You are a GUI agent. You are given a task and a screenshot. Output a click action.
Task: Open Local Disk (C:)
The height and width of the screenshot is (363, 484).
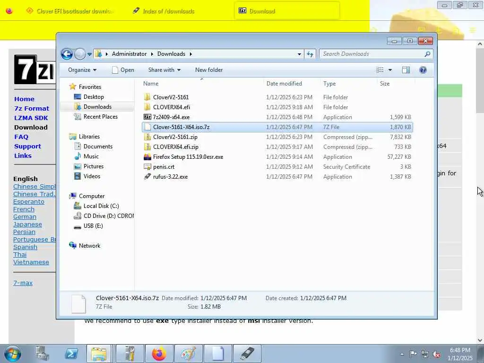click(x=101, y=206)
